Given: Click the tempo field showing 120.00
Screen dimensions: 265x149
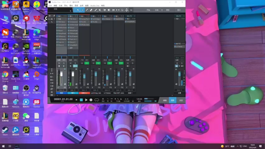Looking at the screenshot, I should [139, 99].
